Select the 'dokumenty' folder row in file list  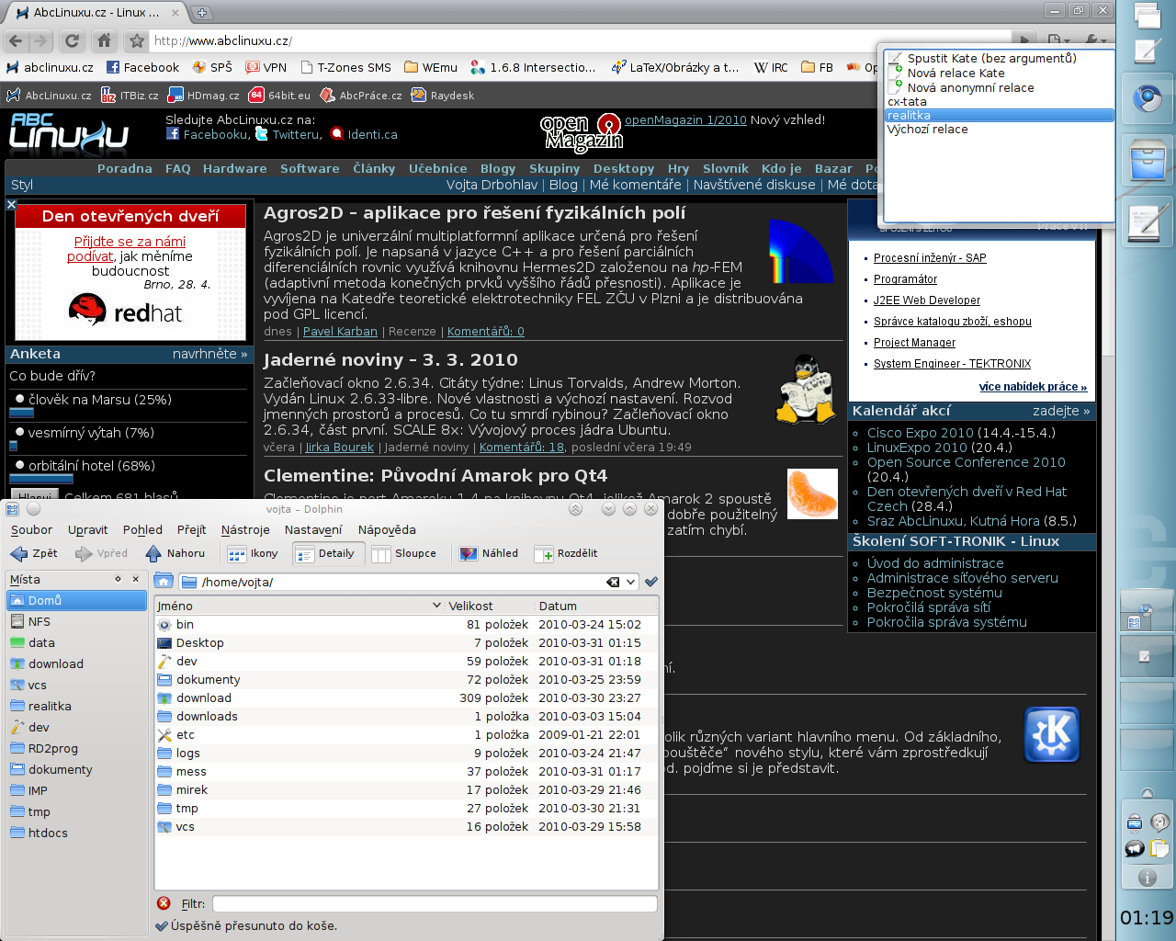point(406,679)
